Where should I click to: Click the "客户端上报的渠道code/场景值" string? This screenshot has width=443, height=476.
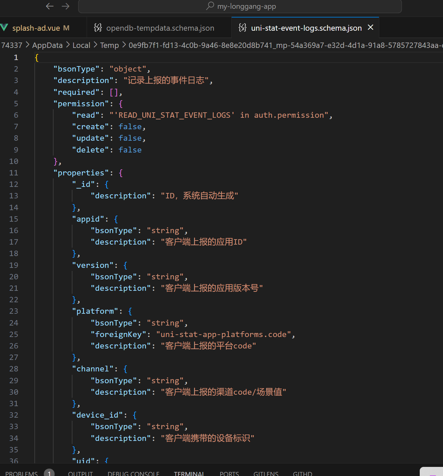(x=224, y=392)
